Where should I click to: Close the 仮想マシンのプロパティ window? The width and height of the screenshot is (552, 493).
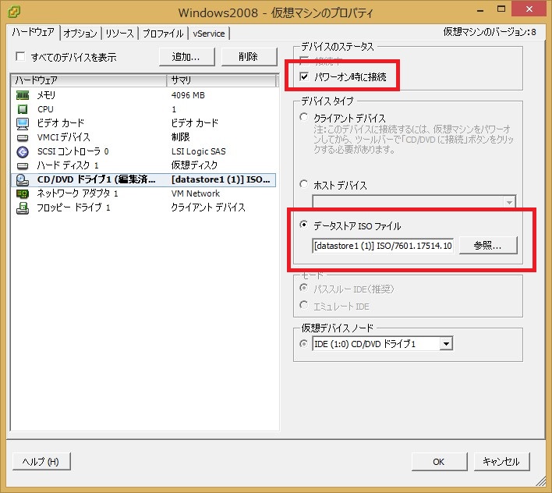(x=529, y=9)
